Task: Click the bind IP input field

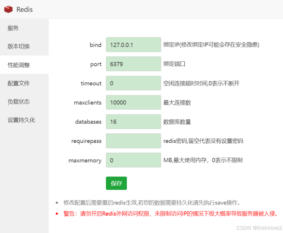Action: 133,45
